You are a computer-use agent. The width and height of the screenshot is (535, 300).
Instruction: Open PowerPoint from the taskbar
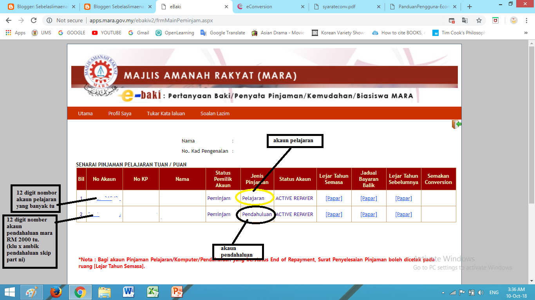pyautogui.click(x=177, y=292)
